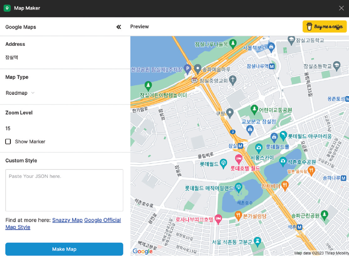Select the 롯데월드 아쿠아리움 dolphin marker

pyautogui.click(x=283, y=136)
